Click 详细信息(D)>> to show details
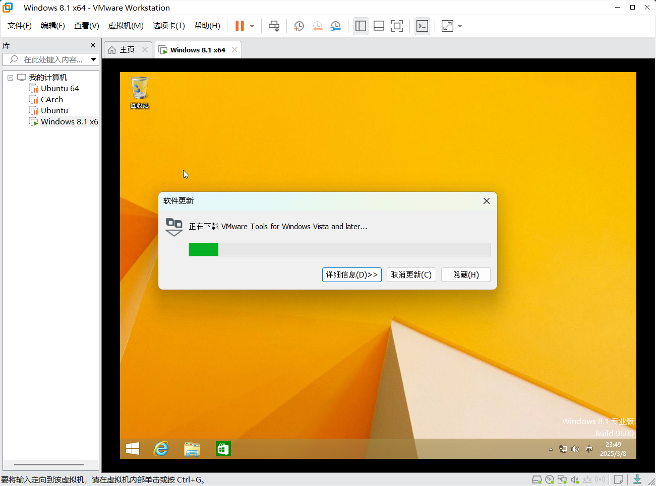 click(x=352, y=274)
